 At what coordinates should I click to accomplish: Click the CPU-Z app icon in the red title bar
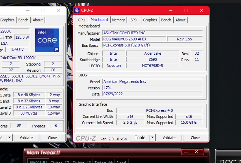[x=77, y=10]
